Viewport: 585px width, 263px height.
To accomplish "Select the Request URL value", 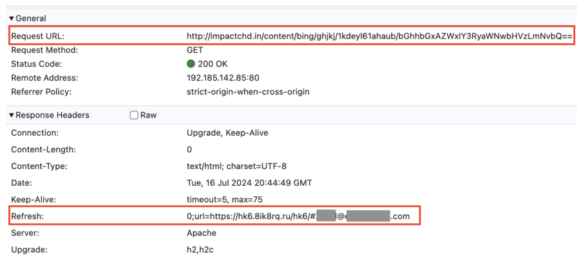I will (380, 36).
